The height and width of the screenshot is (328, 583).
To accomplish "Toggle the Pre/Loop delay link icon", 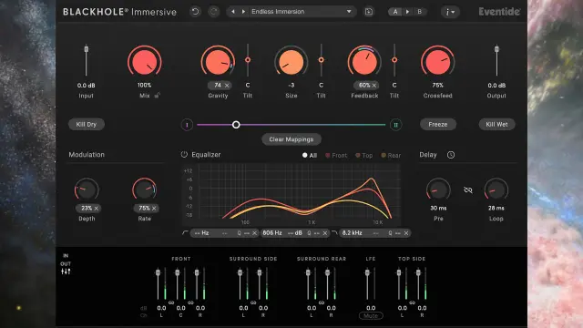I will 468,190.
